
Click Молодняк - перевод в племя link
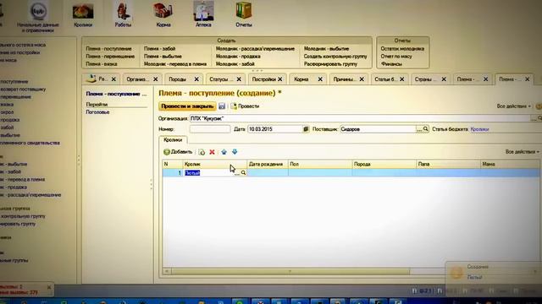coord(175,64)
